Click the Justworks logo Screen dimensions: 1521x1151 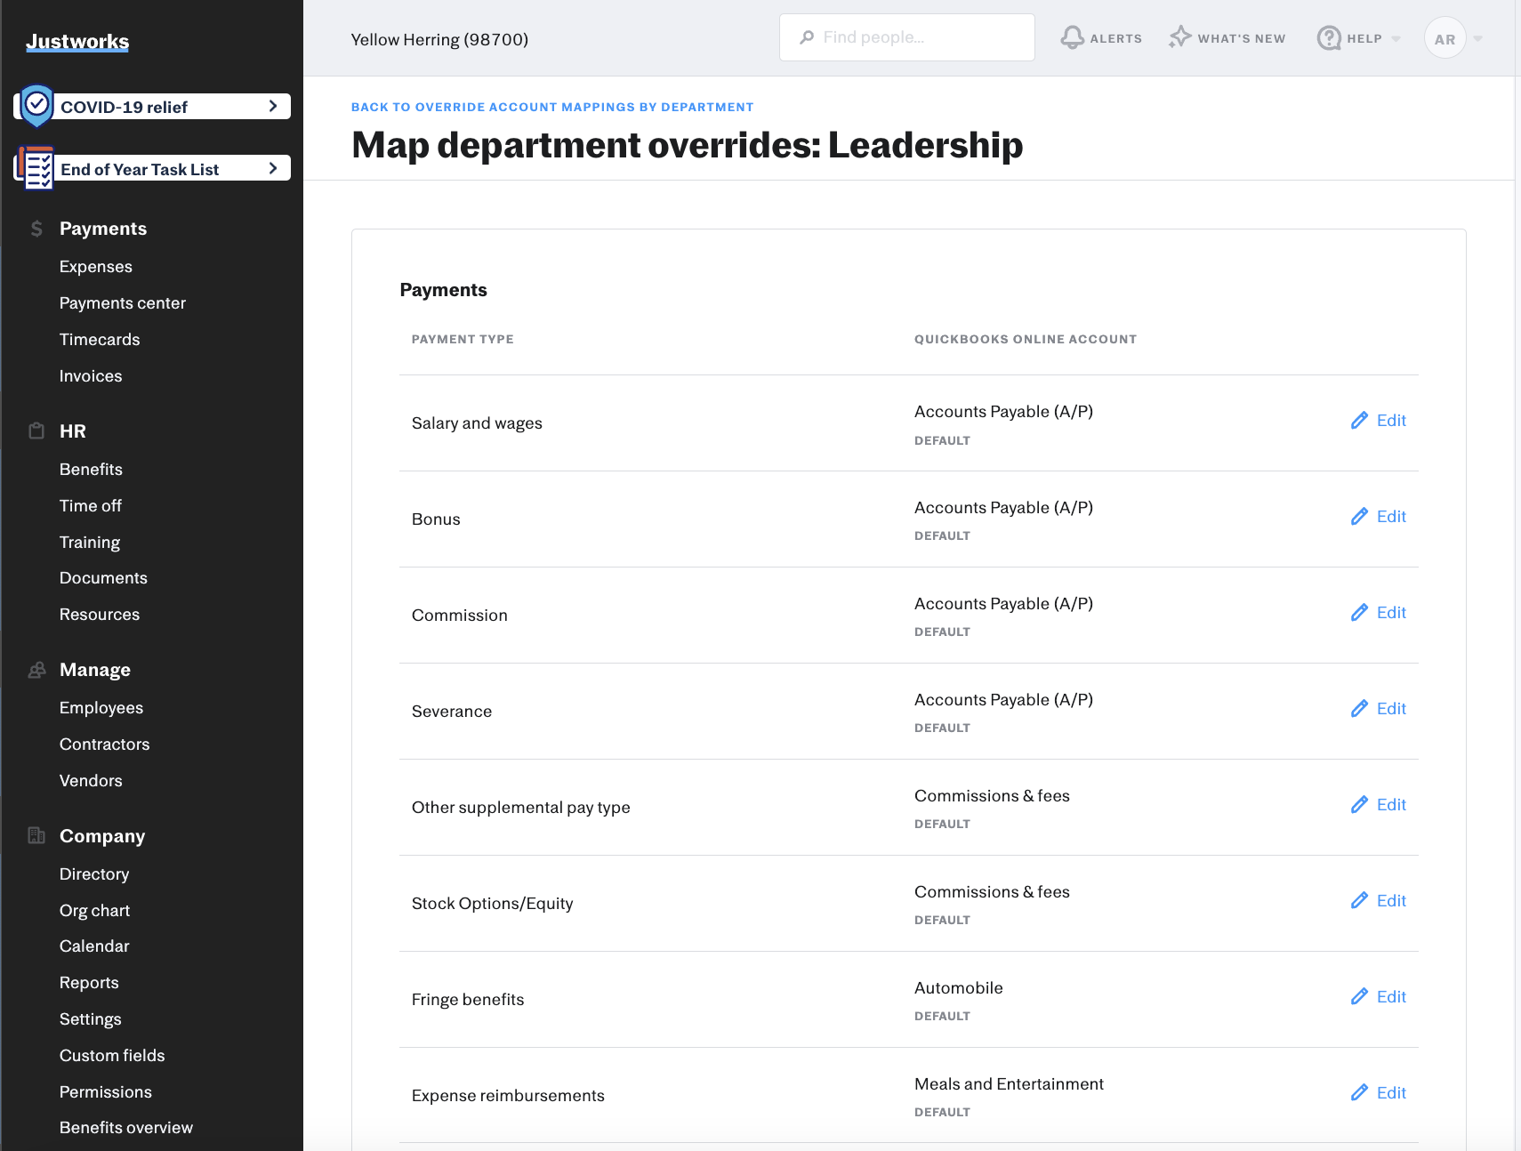pyautogui.click(x=77, y=42)
